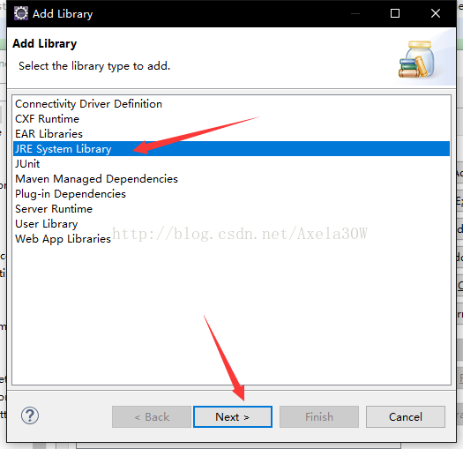Select JRE System Library row
Viewport: 463px width, 449px height.
point(231,148)
